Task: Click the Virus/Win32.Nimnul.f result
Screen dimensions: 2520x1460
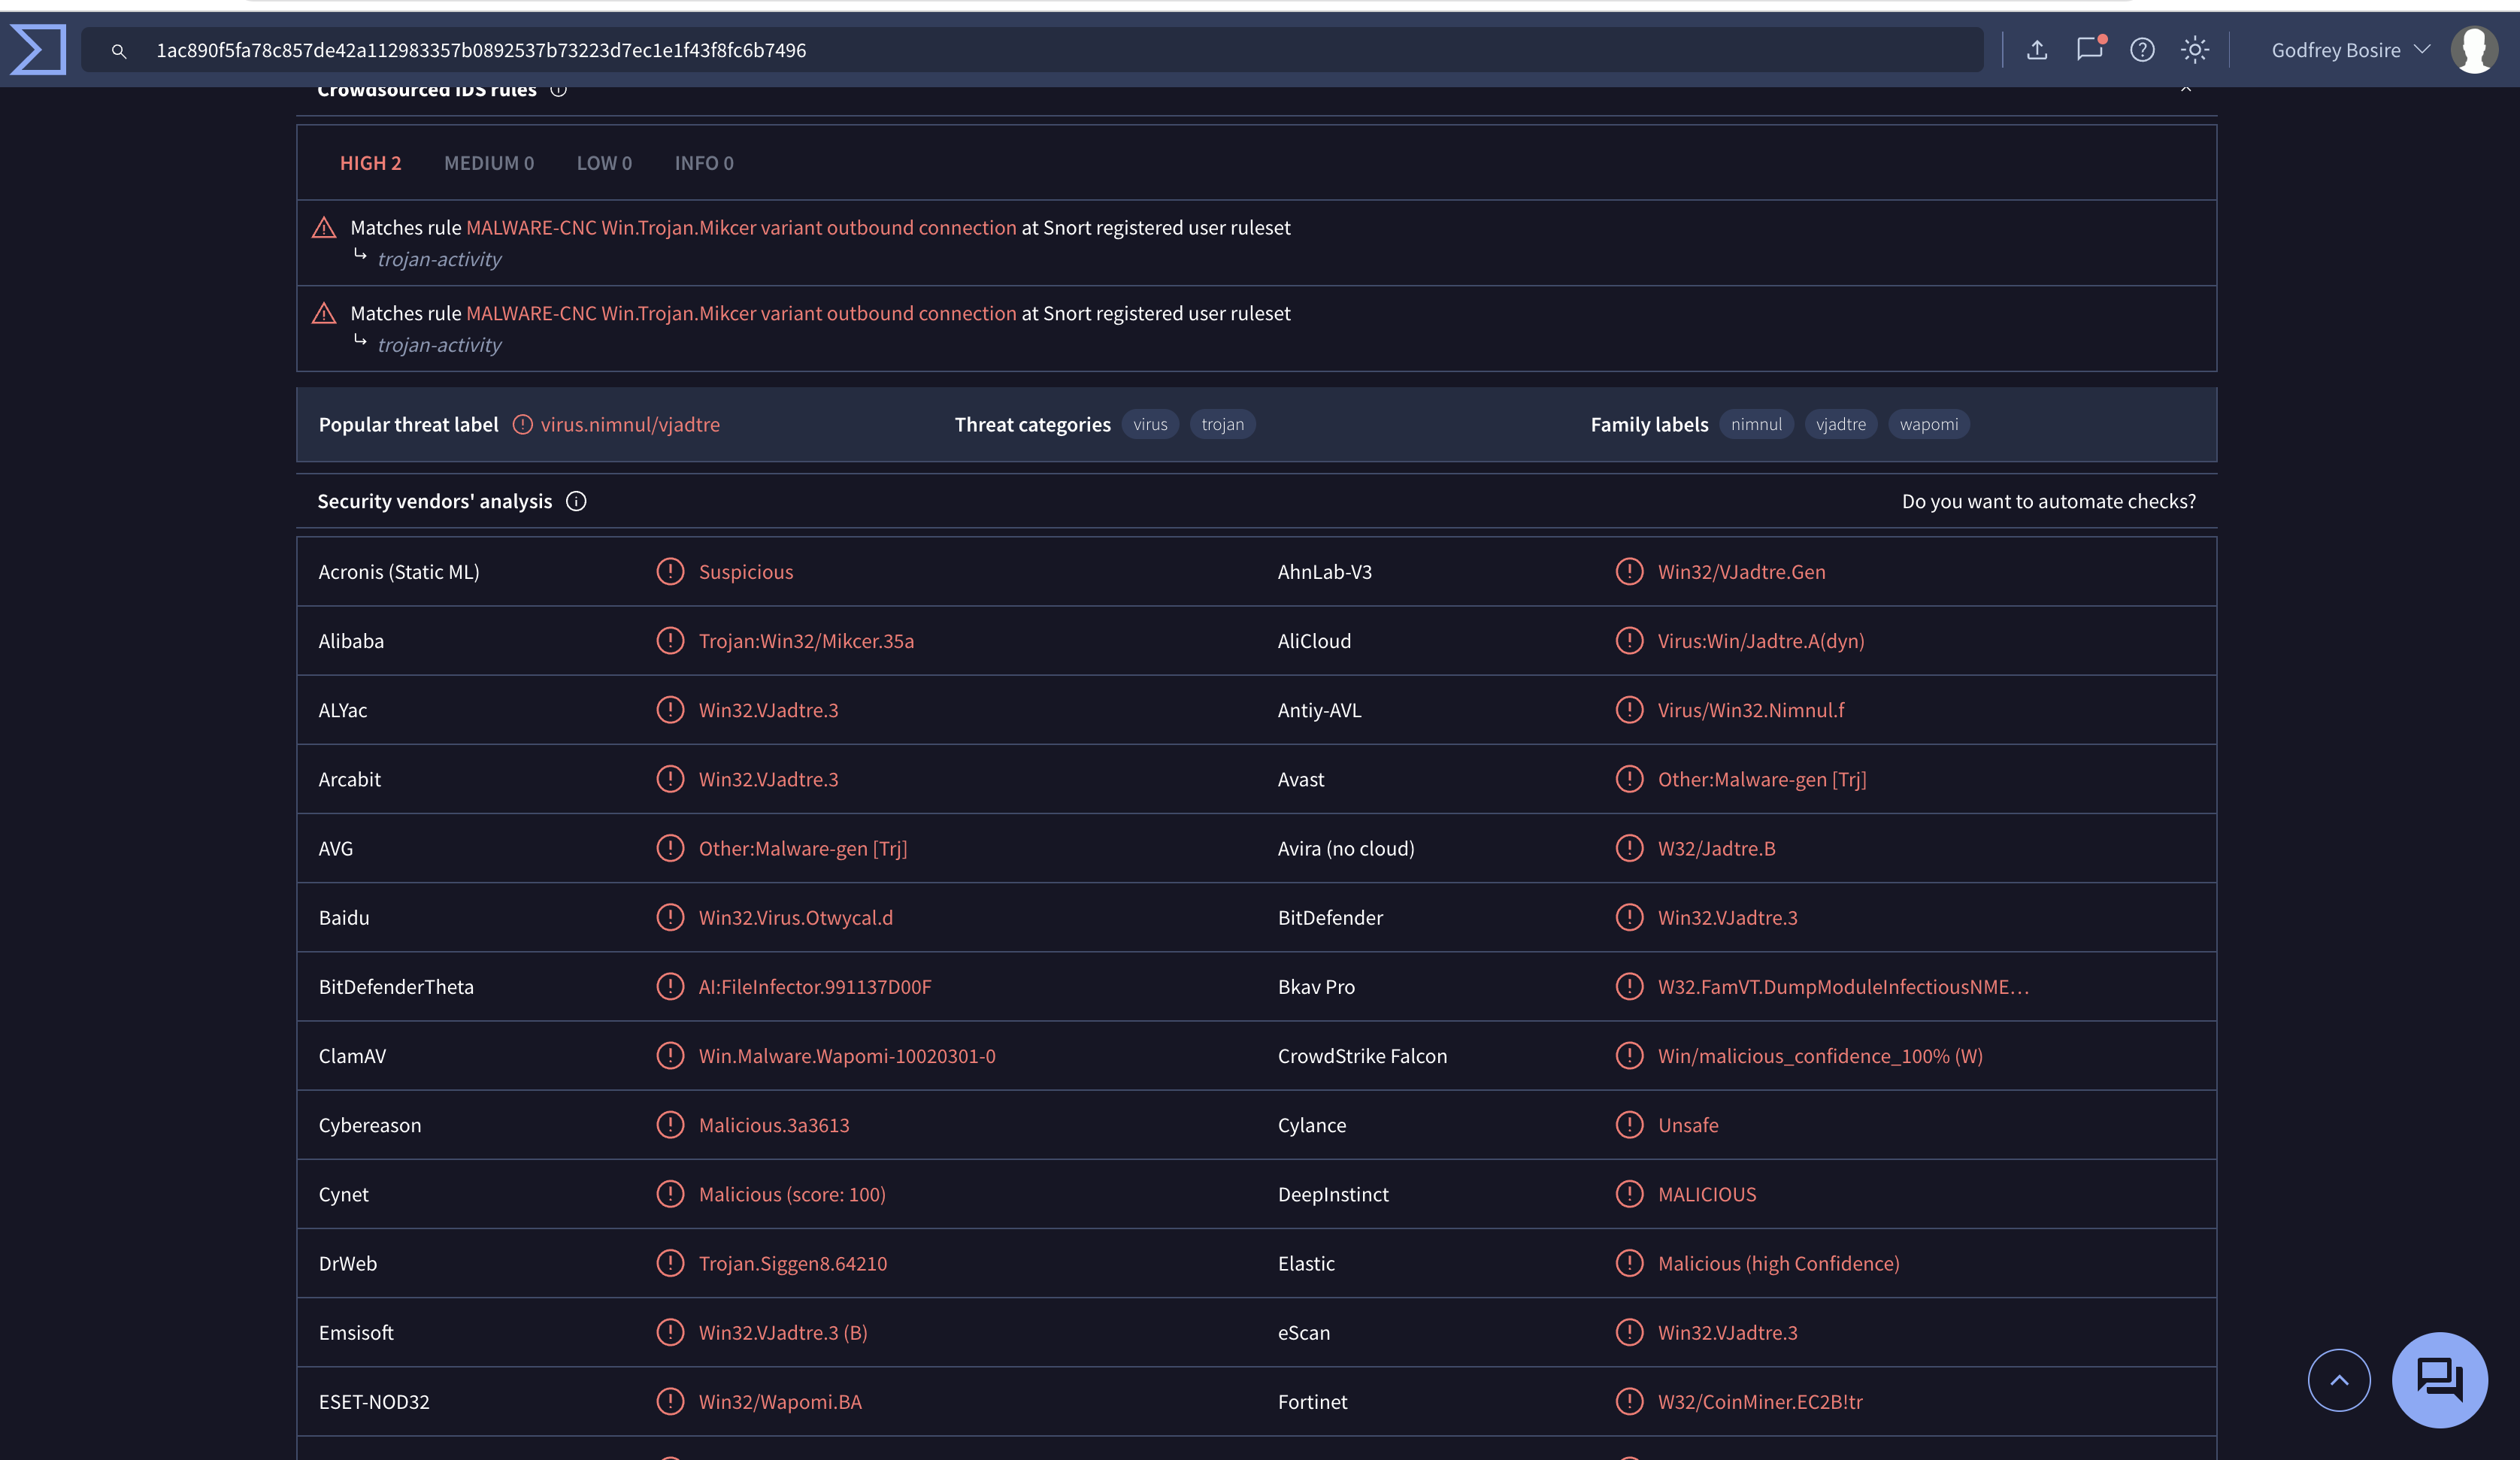Action: tap(1751, 710)
